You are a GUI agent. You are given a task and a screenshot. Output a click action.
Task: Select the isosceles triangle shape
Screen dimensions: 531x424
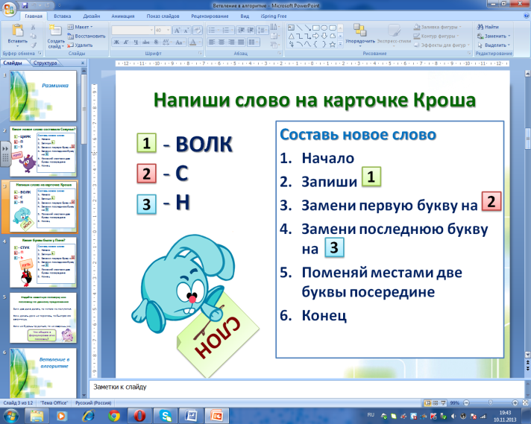click(292, 37)
